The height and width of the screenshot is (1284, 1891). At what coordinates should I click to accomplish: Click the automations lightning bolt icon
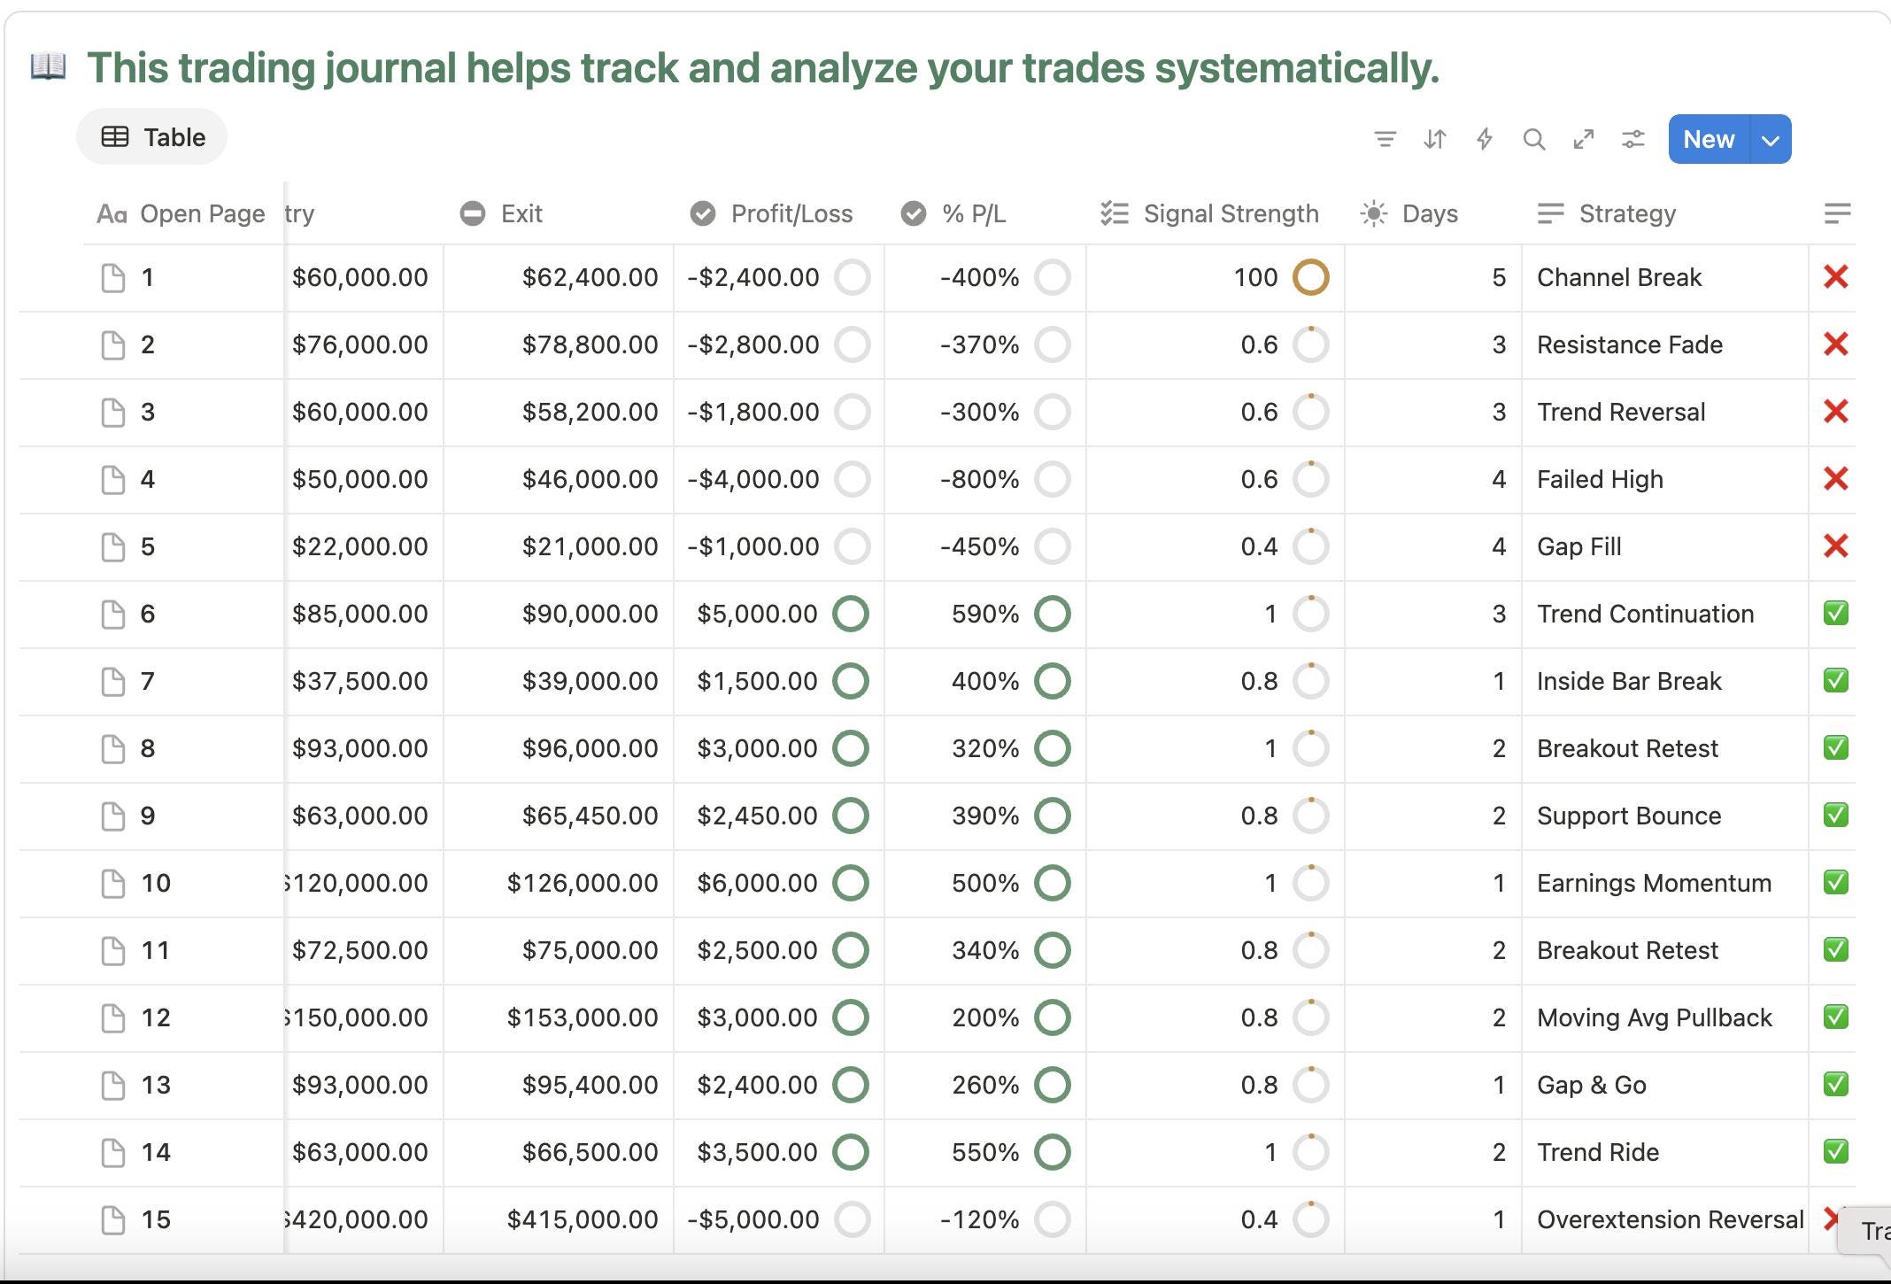(x=1485, y=139)
